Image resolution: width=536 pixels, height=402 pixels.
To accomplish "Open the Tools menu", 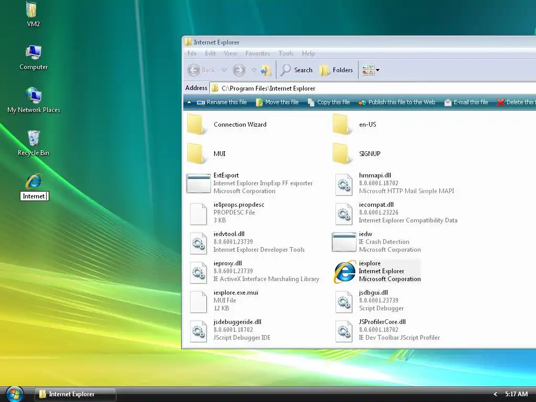I will [x=286, y=53].
